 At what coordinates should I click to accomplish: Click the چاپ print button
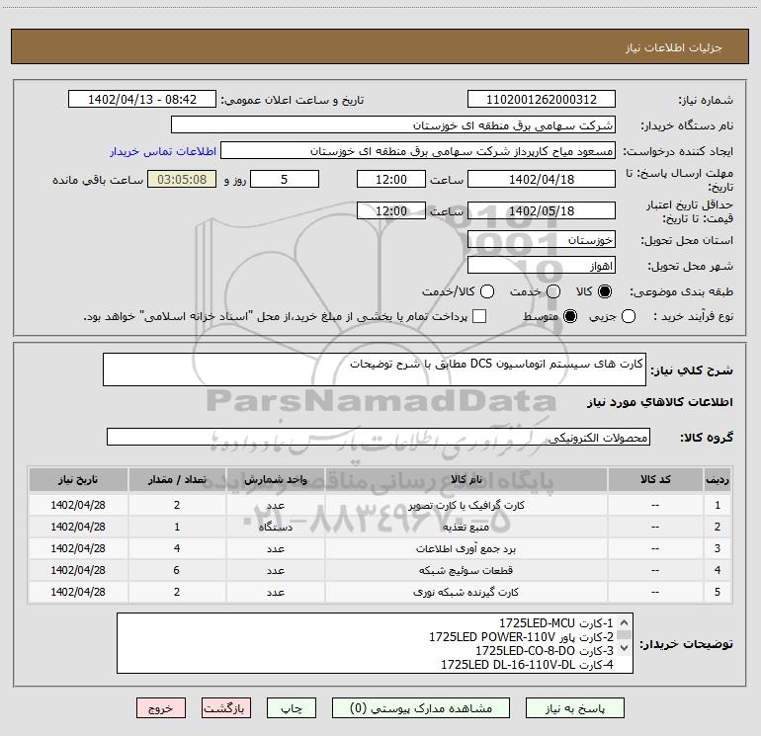click(x=292, y=708)
